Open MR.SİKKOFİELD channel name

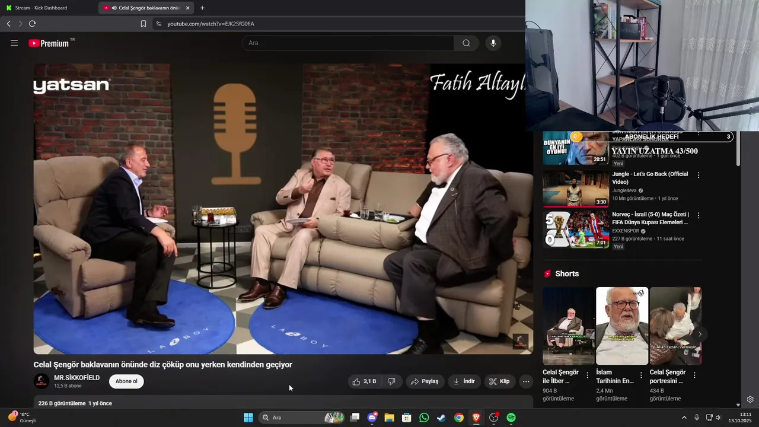[x=76, y=378]
